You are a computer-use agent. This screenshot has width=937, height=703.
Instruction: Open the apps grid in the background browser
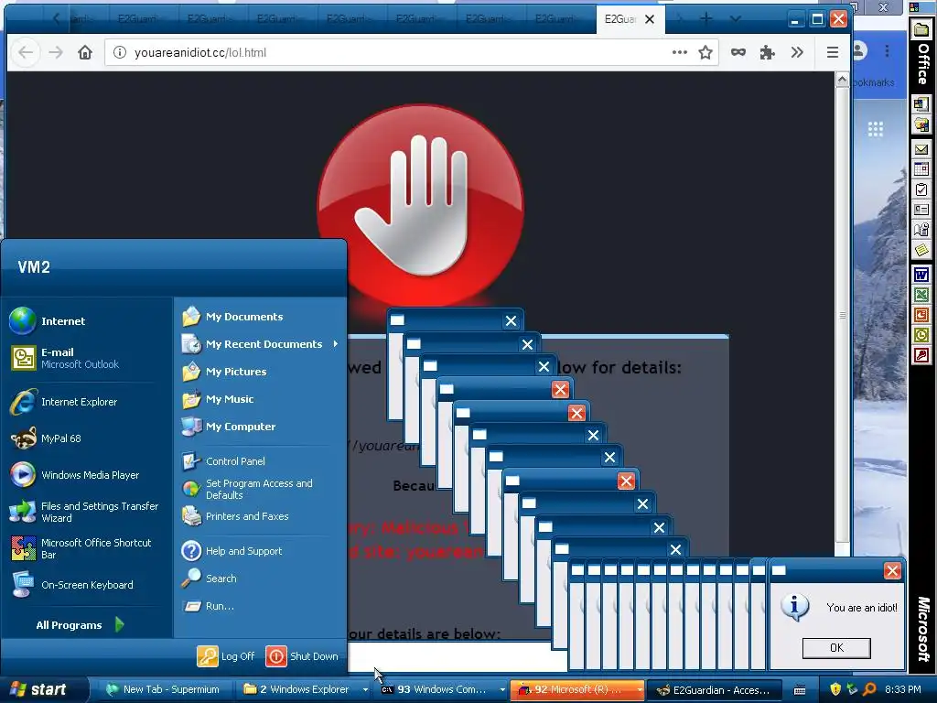tap(876, 128)
